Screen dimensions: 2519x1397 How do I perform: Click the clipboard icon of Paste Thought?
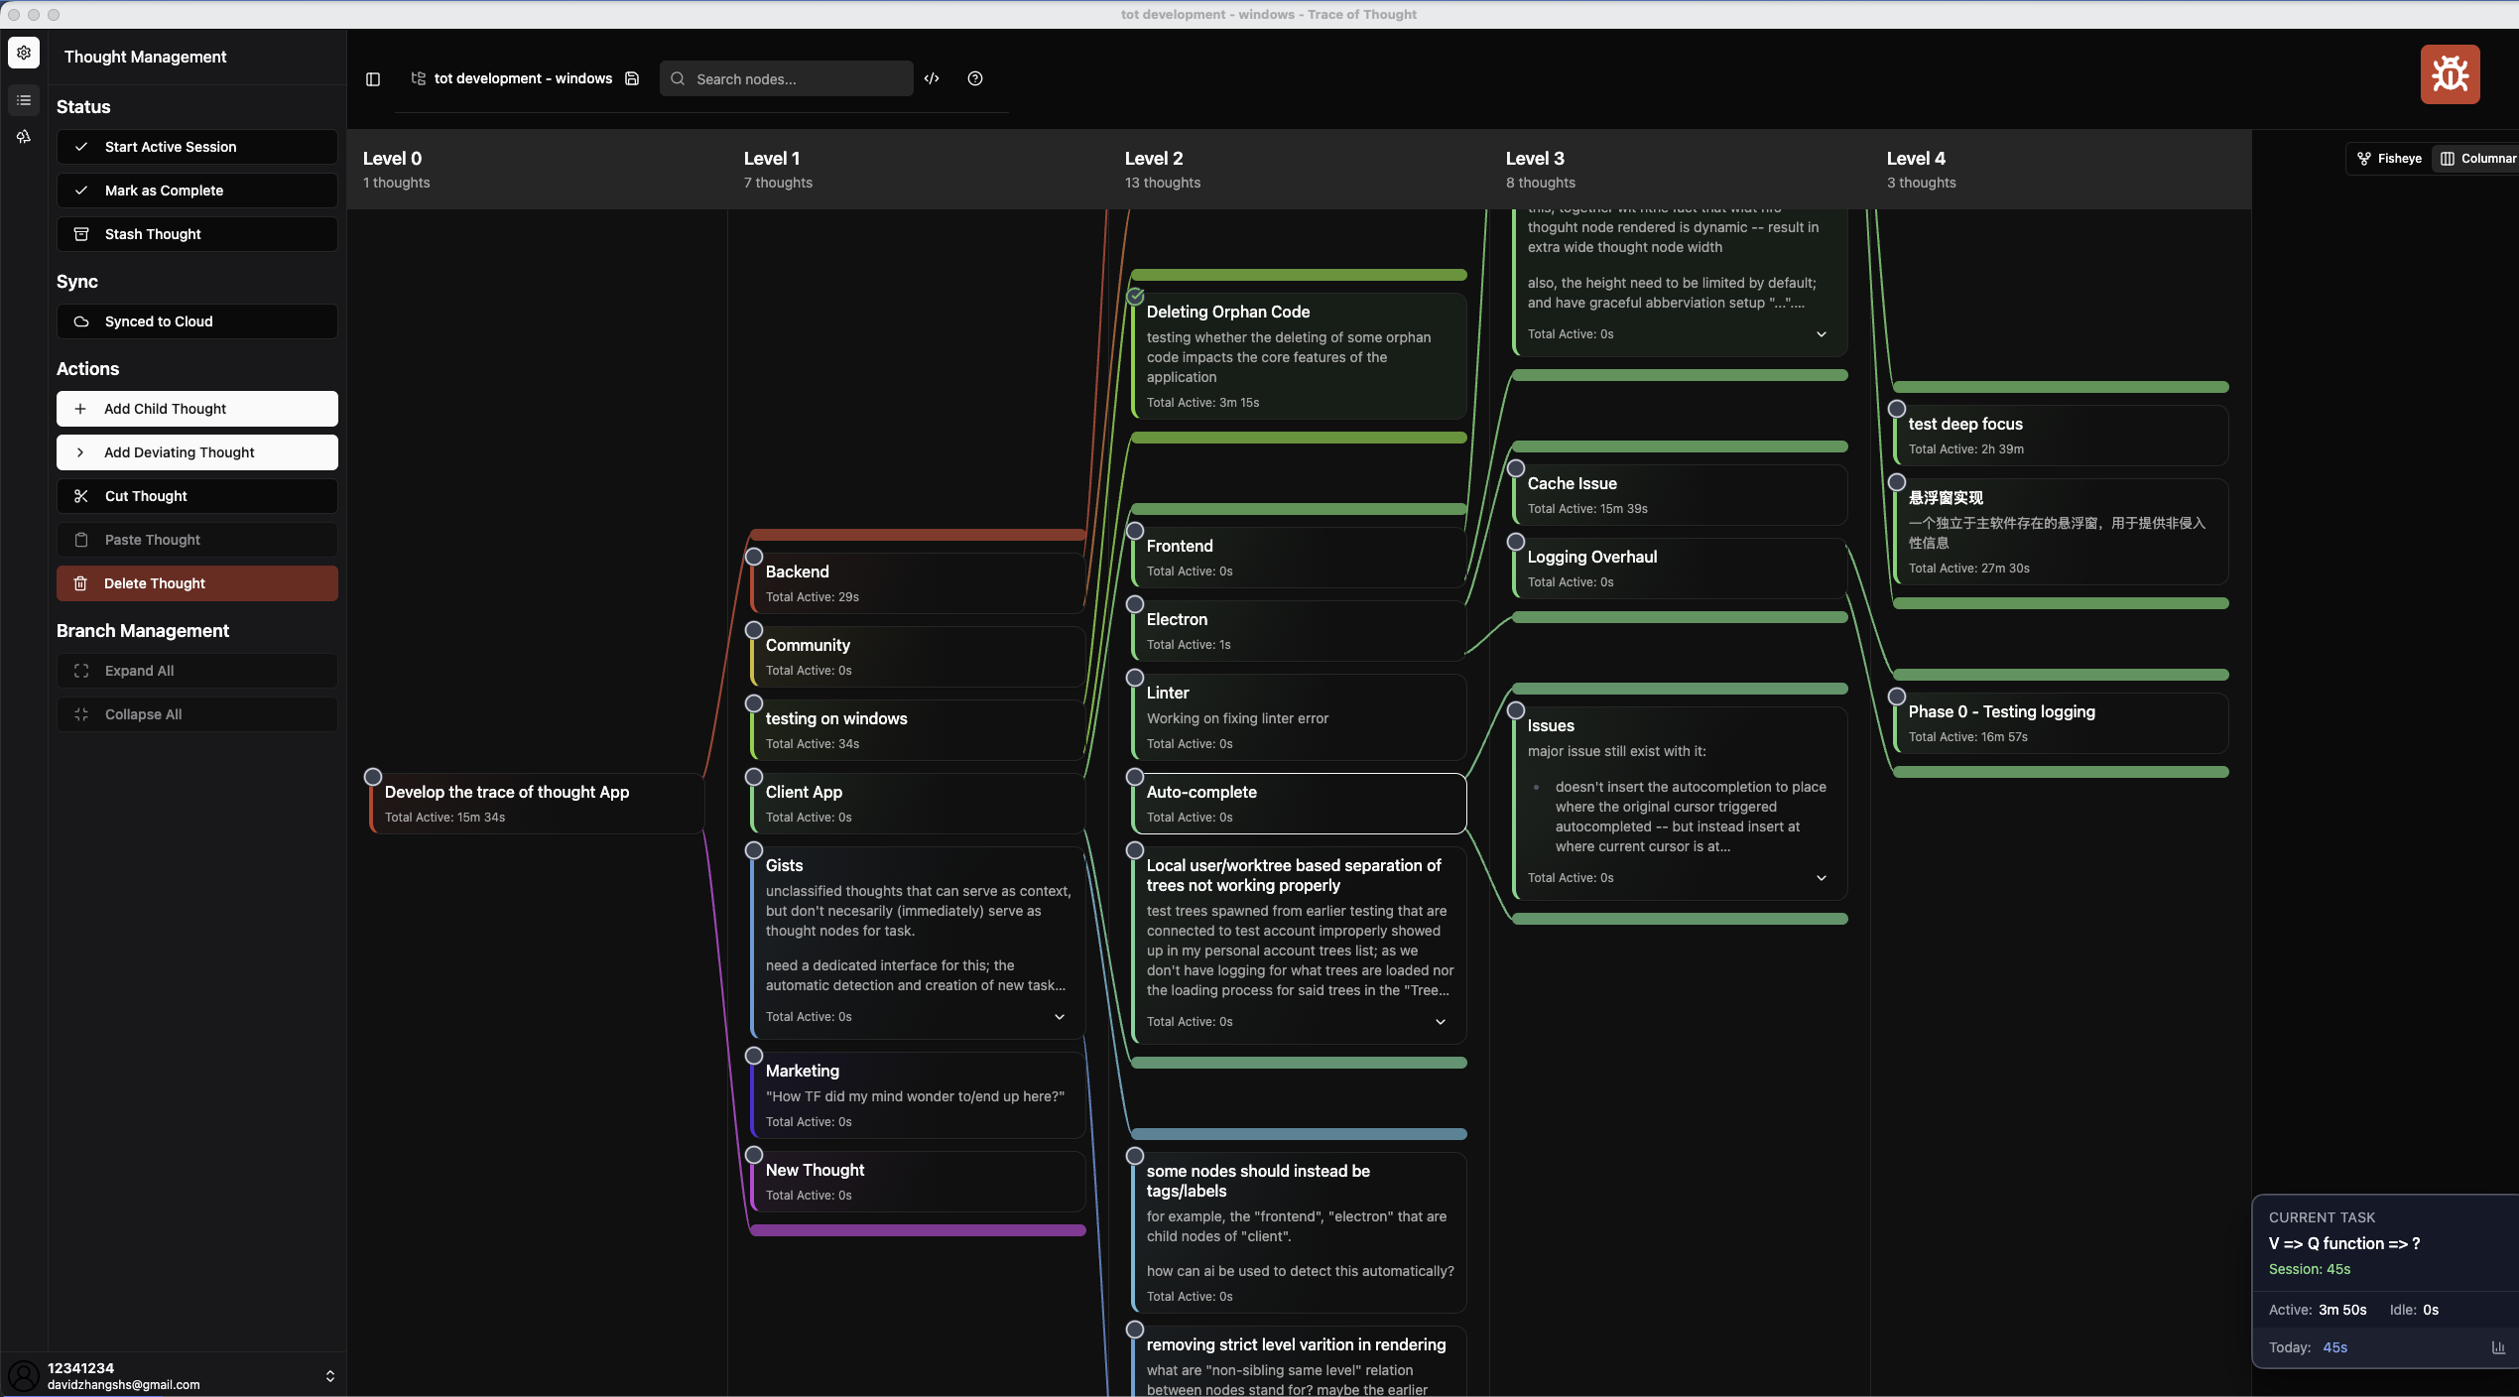[x=81, y=540]
